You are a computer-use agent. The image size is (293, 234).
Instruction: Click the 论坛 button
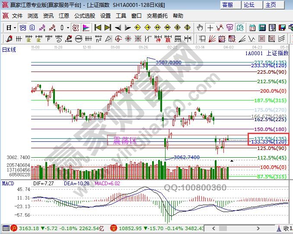pyautogui.click(x=249, y=5)
